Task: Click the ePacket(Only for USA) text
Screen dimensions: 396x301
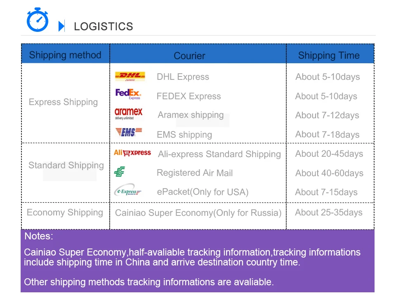Action: tap(203, 192)
